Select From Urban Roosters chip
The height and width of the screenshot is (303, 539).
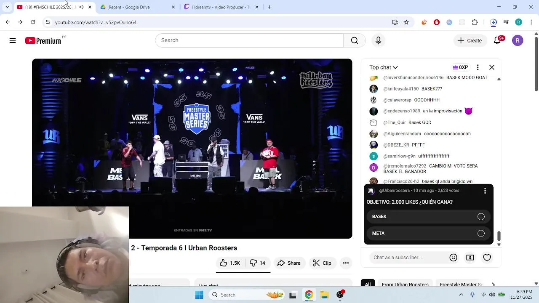tap(405, 284)
